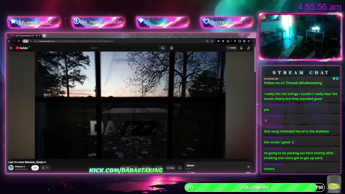This screenshot has height=194, width=345.
Task: Click the Oeil_Vigilant CA$80.94 donation label
Action: [101, 22]
